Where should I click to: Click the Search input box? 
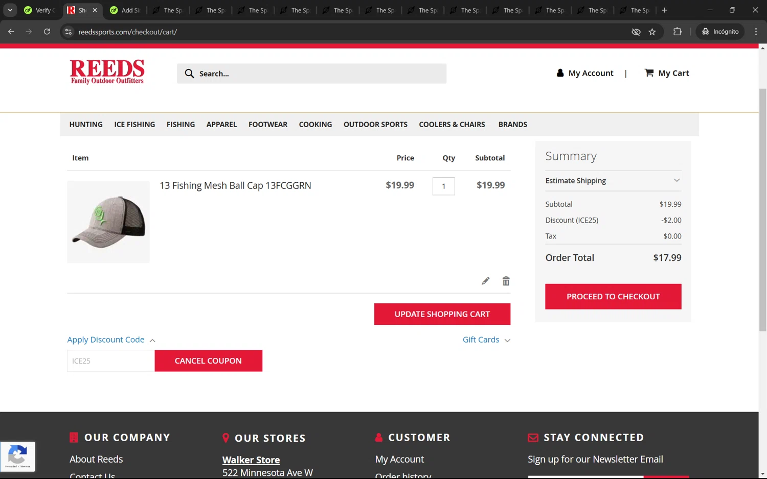pos(311,74)
